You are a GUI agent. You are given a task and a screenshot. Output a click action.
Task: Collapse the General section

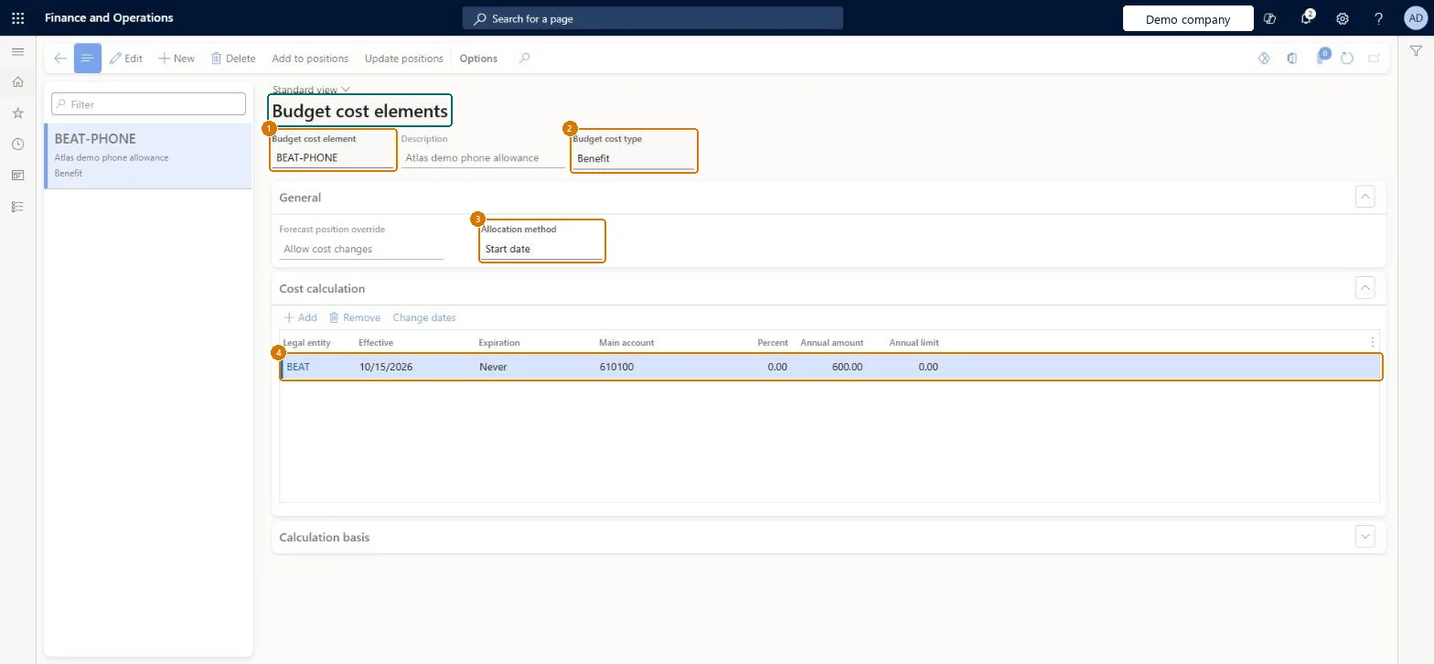pos(1365,197)
